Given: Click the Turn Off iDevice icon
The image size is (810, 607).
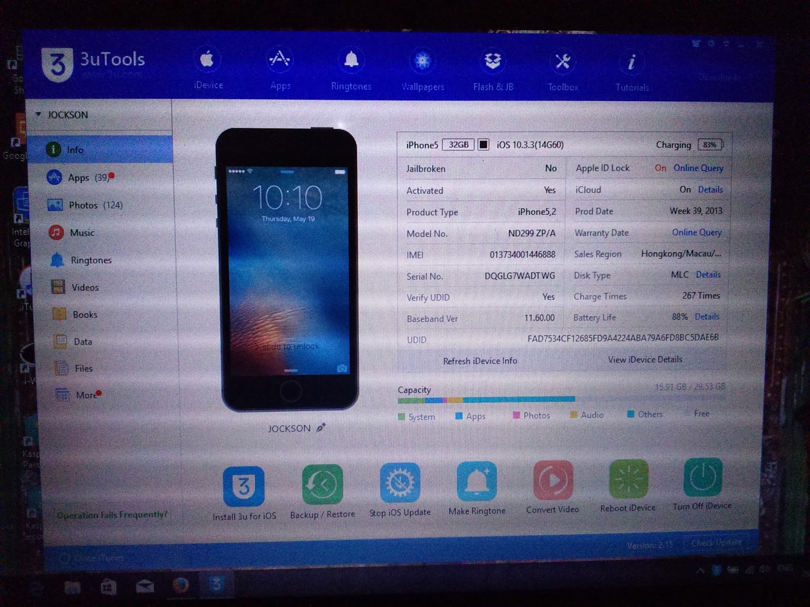Looking at the screenshot, I should [703, 477].
